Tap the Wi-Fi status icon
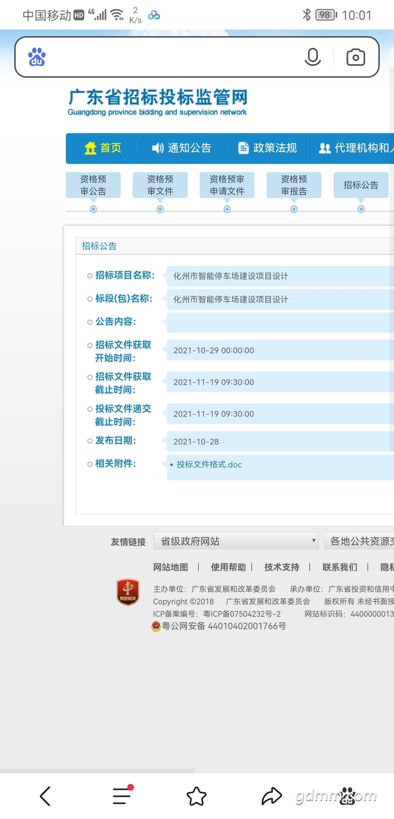Viewport: 394px width, 819px height. coord(117,15)
